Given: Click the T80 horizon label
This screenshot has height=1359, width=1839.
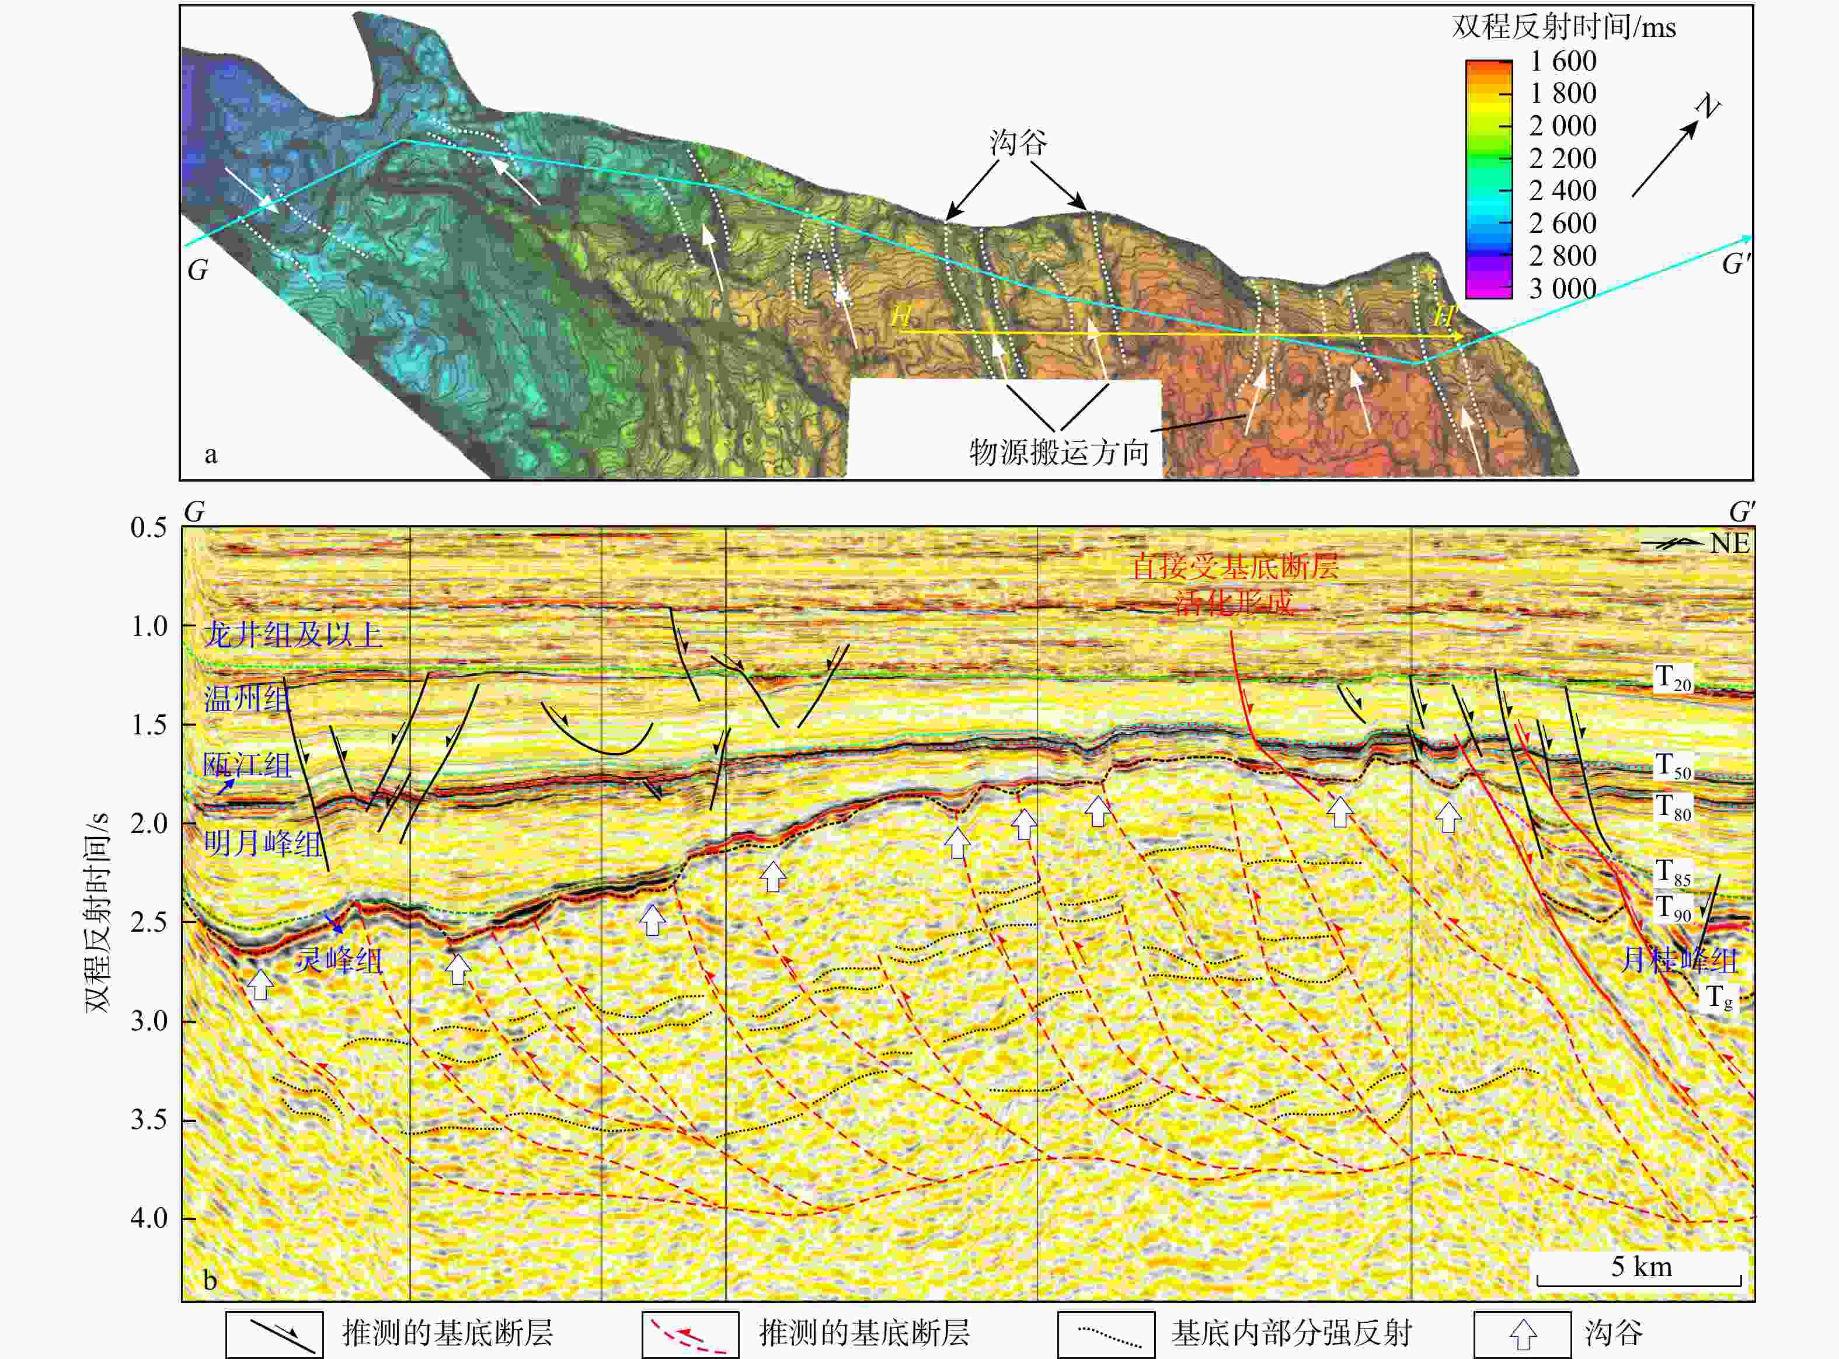Looking at the screenshot, I should click(x=1673, y=808).
